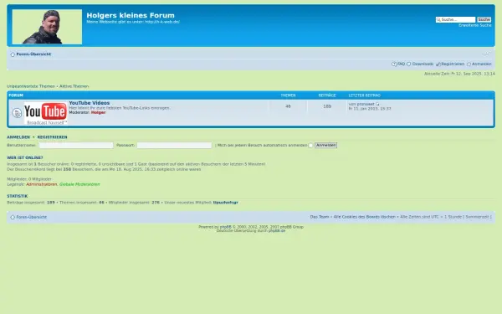
Task: Click the FAQ icon
Action: tap(394, 64)
